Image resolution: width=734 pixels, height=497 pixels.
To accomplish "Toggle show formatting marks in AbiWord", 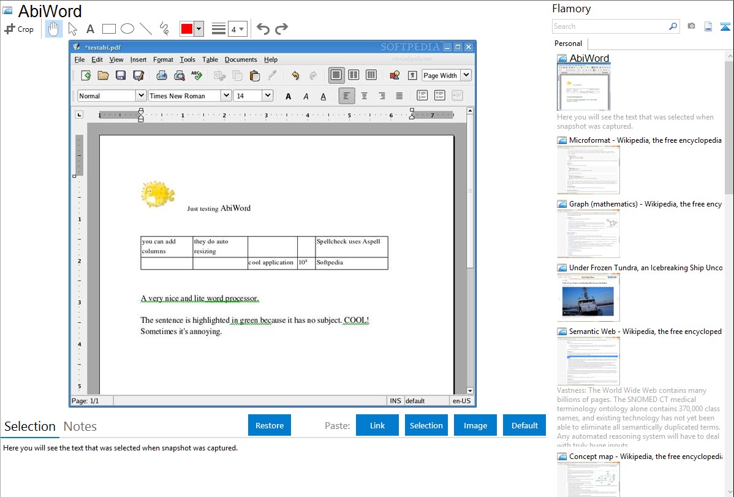I will [412, 75].
